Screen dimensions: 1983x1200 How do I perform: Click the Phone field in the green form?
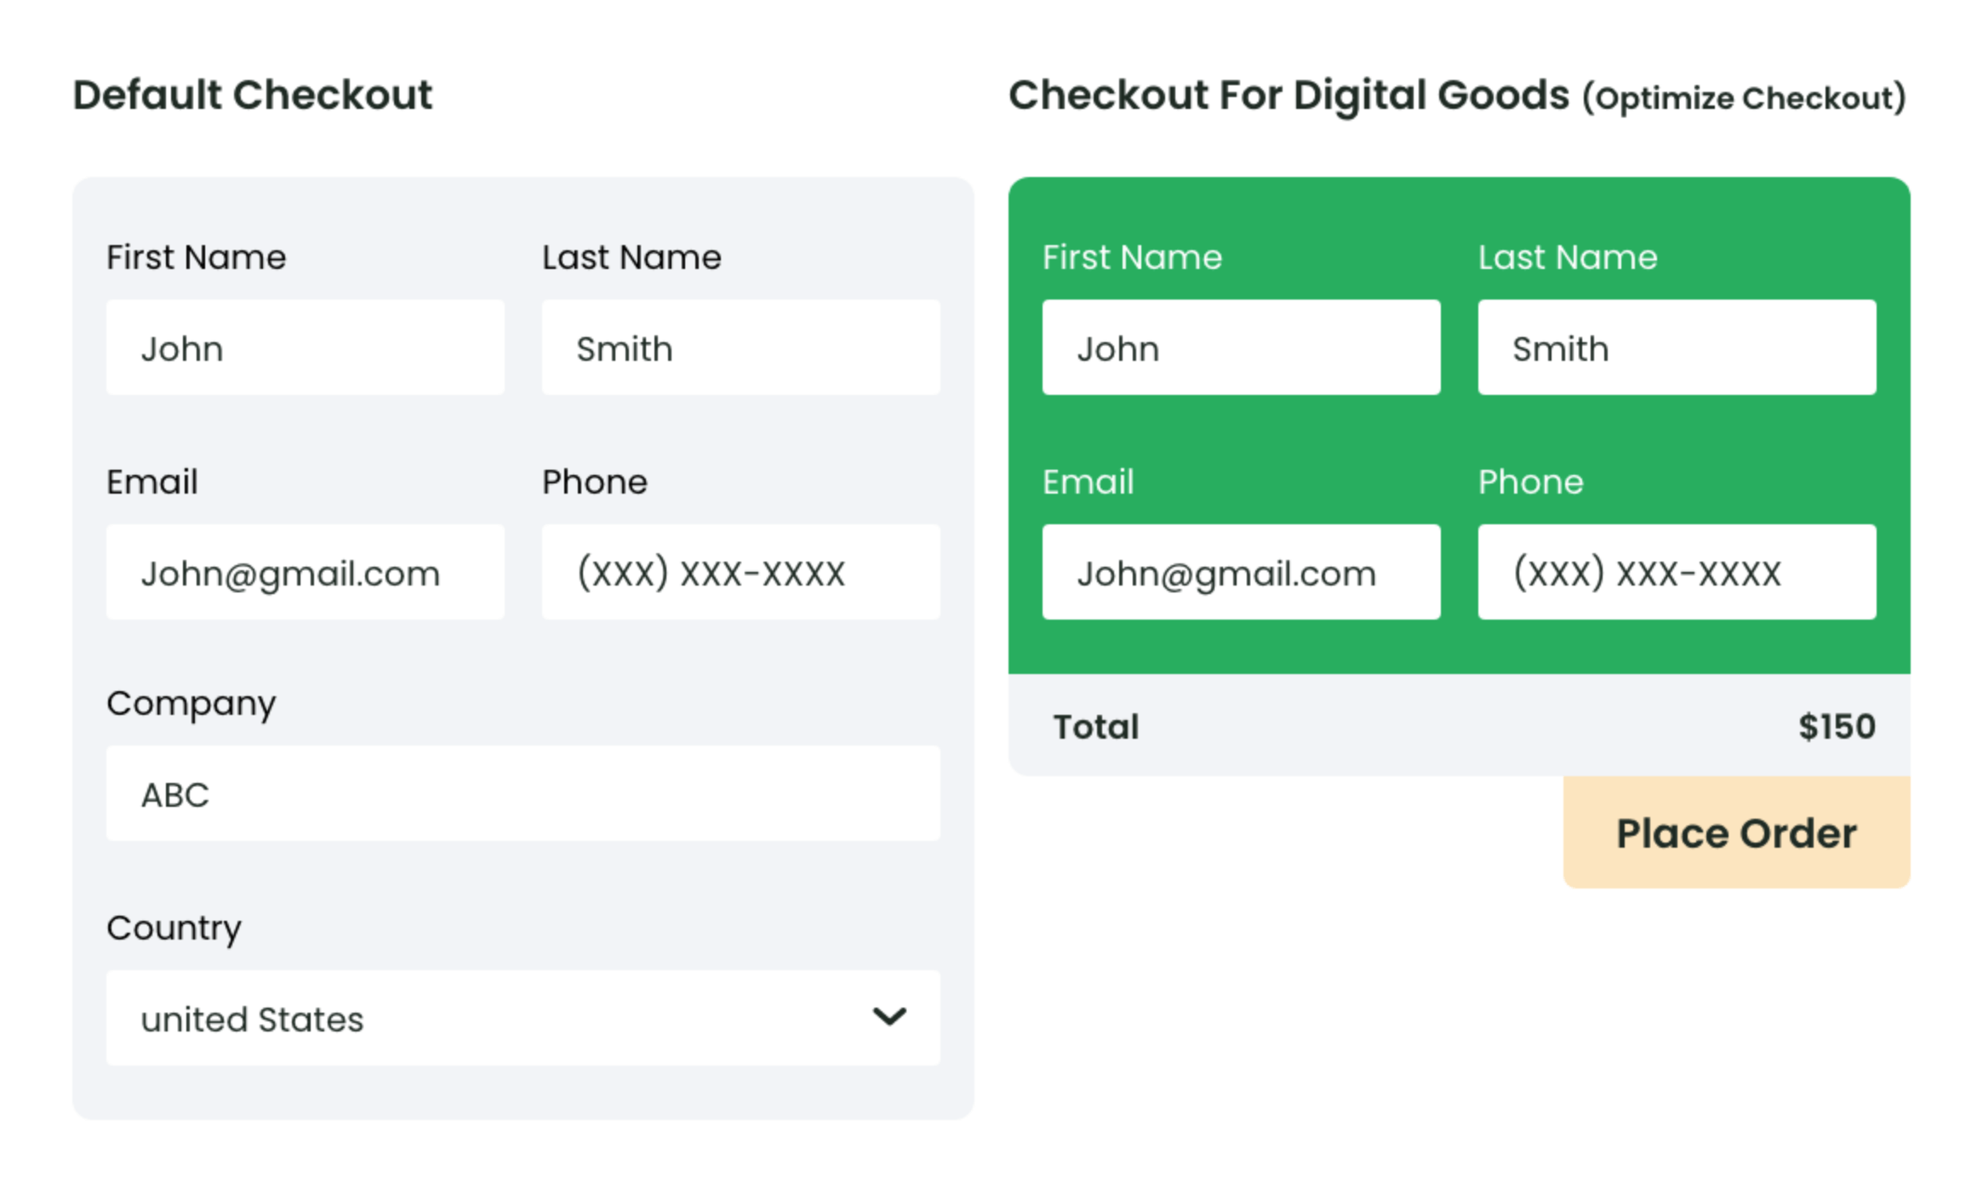(1677, 572)
